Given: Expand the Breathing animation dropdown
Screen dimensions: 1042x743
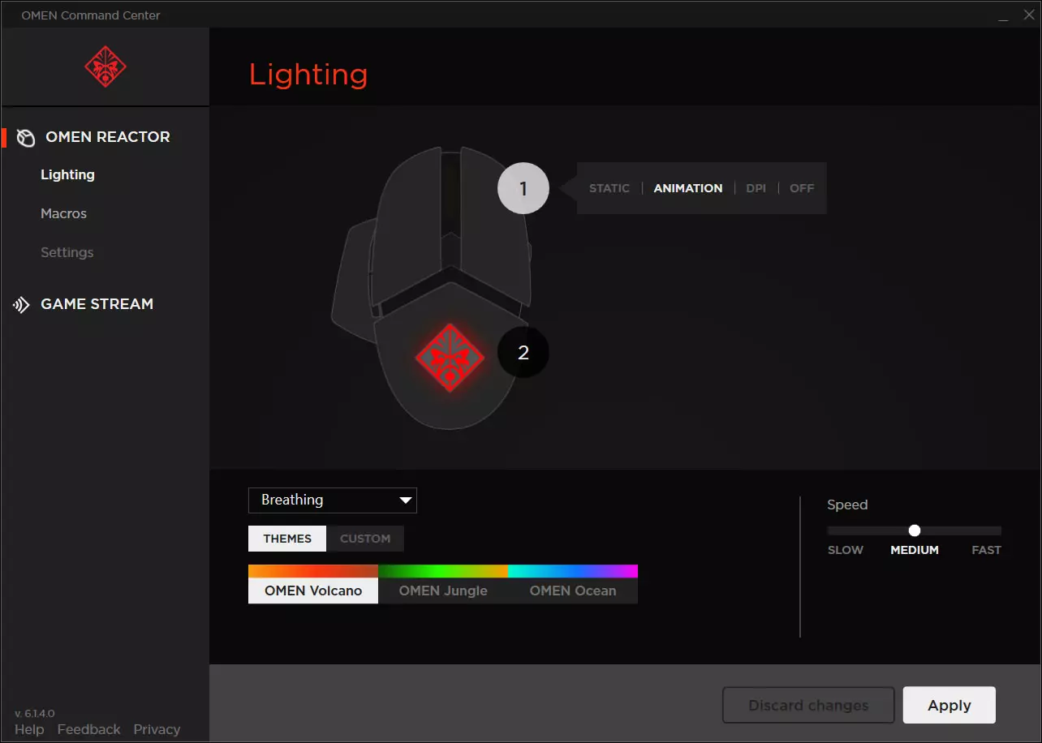Looking at the screenshot, I should tap(333, 500).
